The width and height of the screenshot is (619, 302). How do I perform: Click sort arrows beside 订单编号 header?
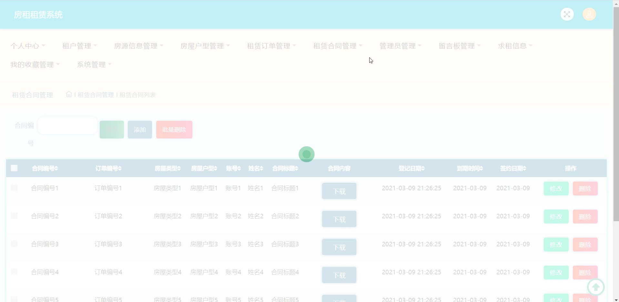click(x=120, y=168)
